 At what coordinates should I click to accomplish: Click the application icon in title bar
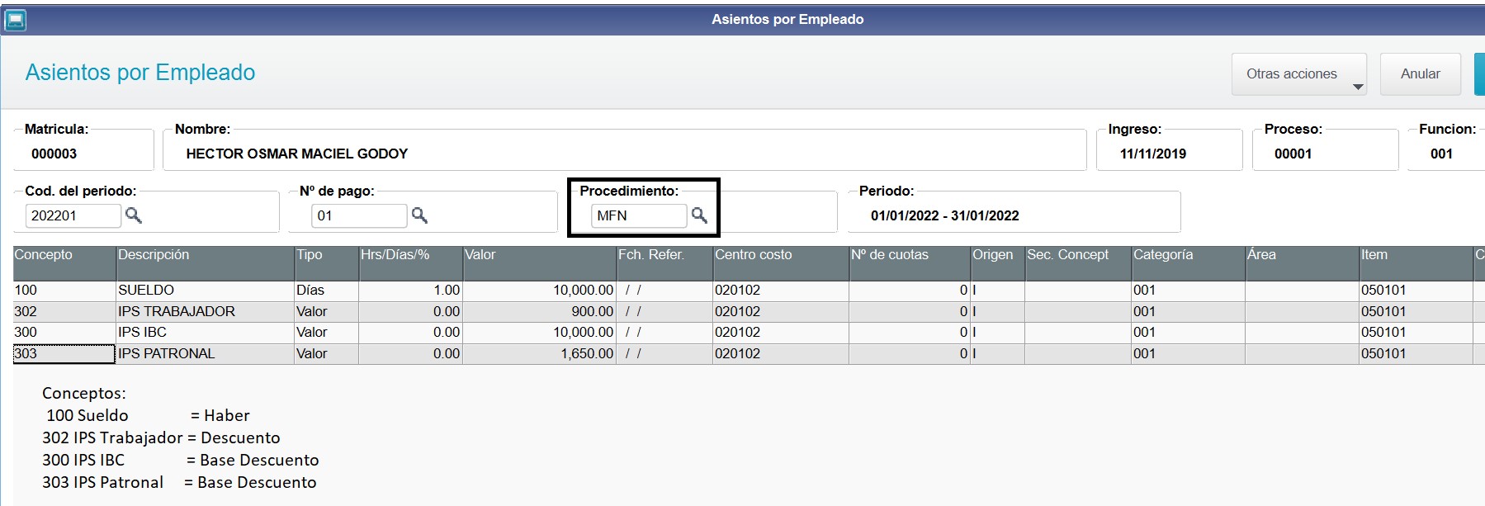point(15,19)
